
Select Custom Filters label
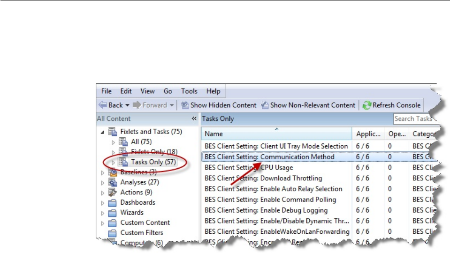coord(142,233)
